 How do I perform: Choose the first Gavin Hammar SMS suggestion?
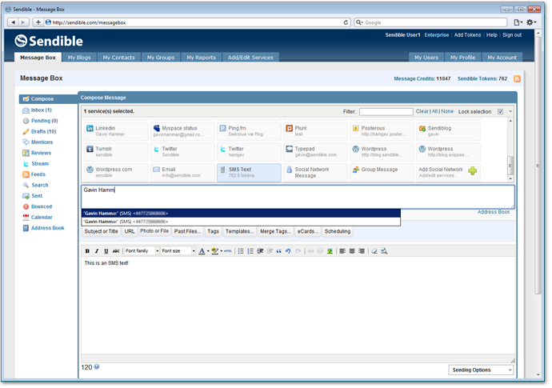(x=242, y=214)
